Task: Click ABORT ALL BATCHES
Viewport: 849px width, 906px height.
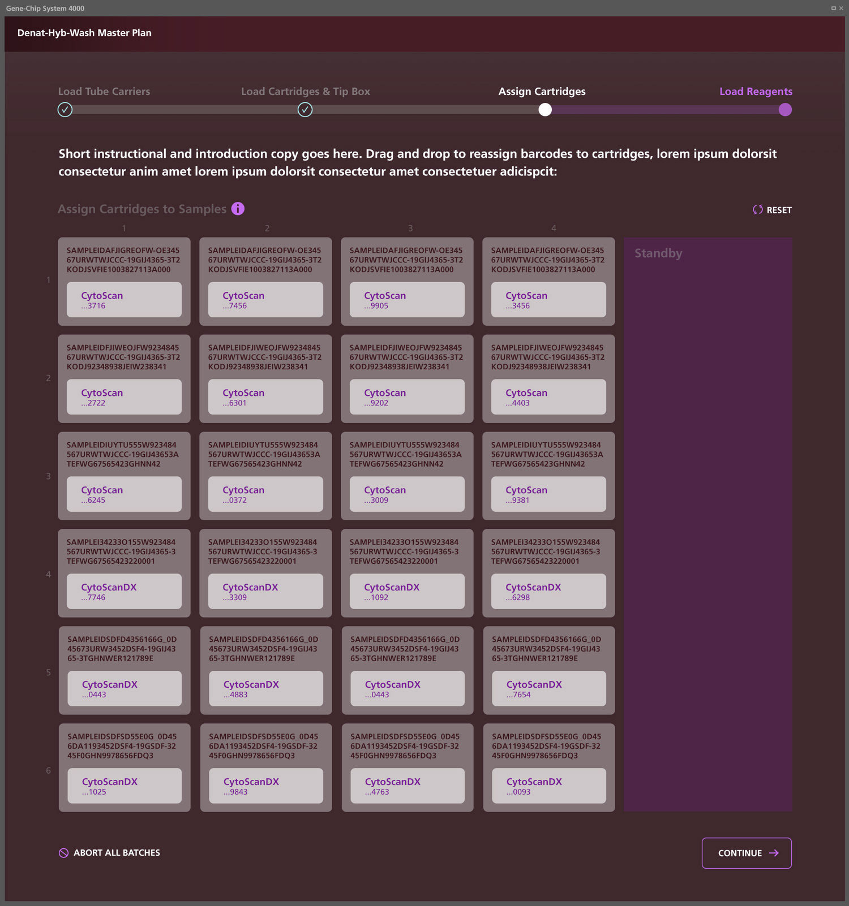Action: (110, 853)
